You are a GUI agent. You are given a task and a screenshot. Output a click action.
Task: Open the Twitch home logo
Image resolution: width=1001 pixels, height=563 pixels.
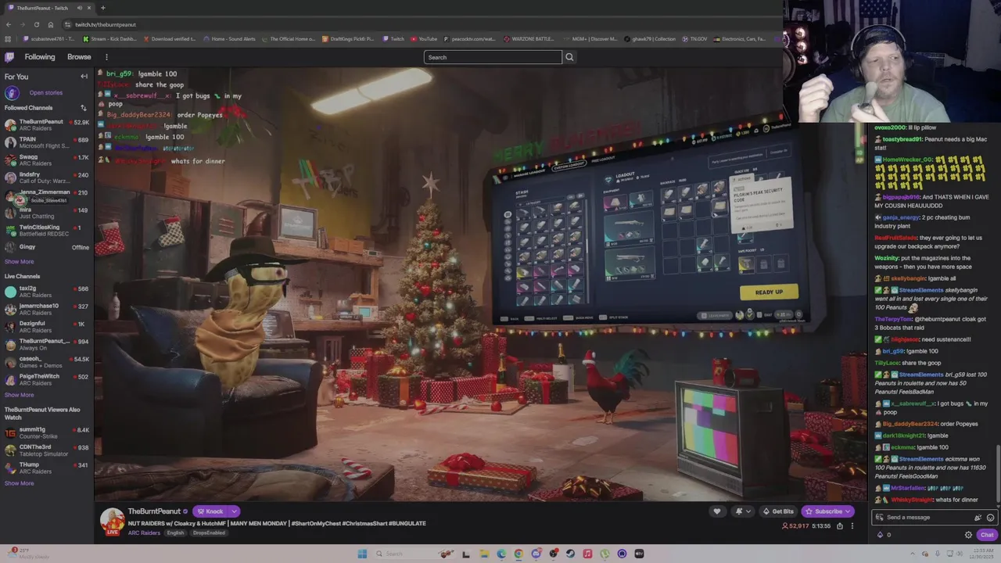[x=9, y=57]
